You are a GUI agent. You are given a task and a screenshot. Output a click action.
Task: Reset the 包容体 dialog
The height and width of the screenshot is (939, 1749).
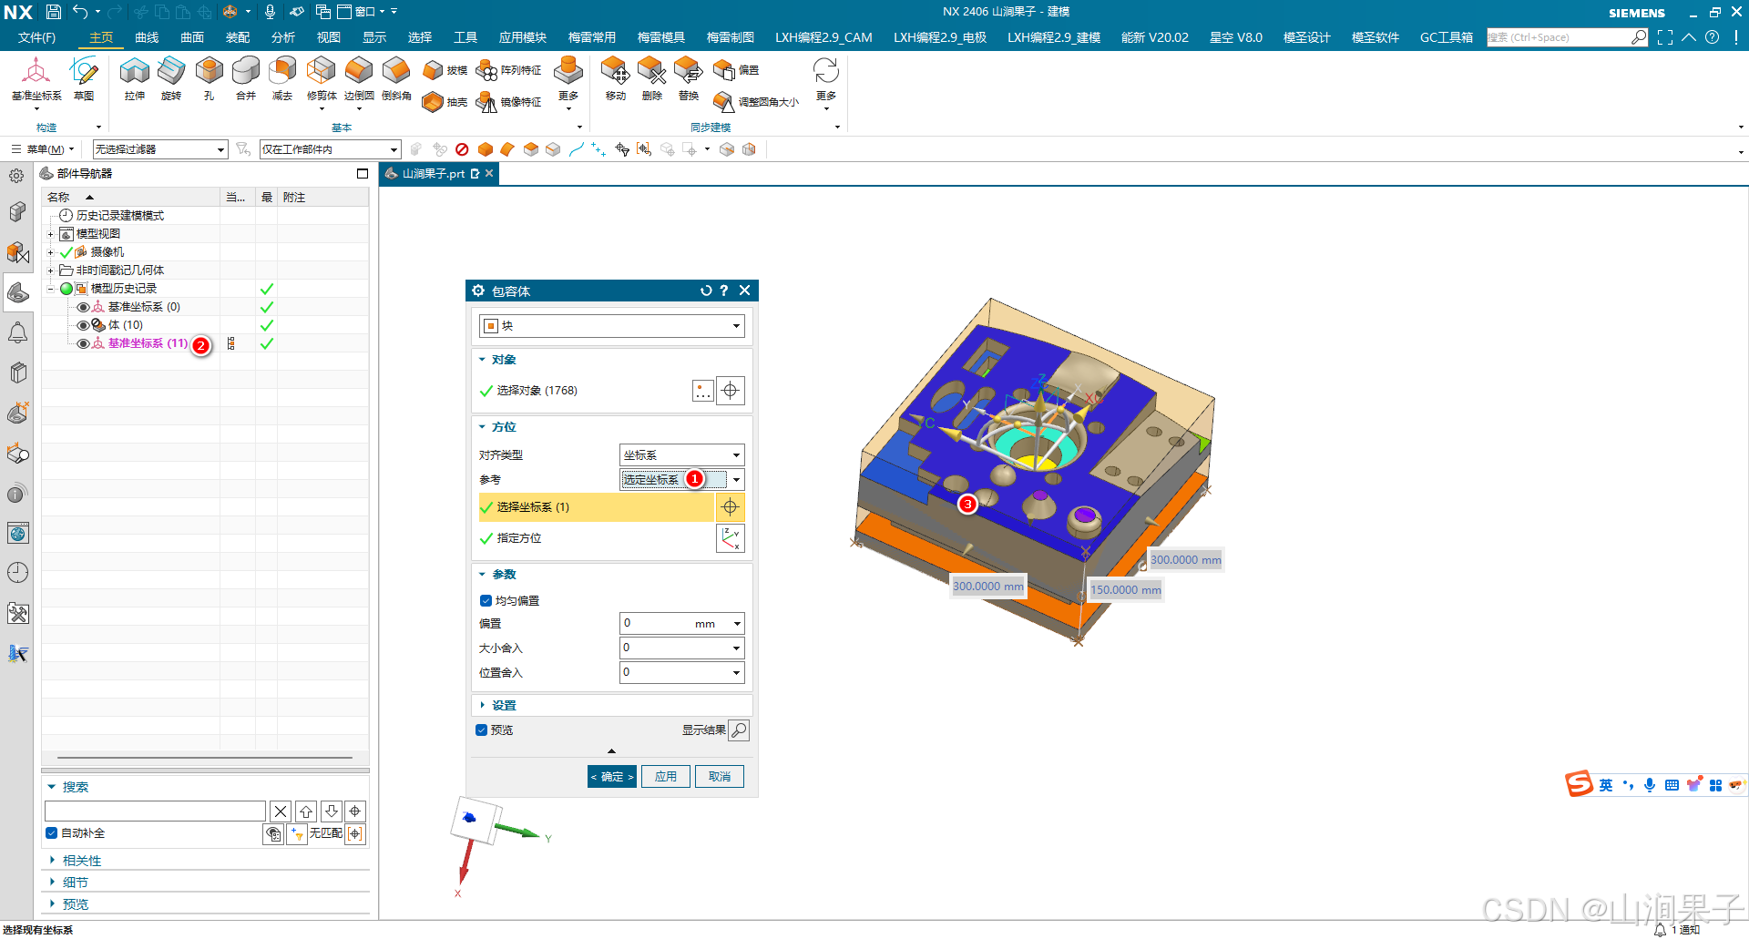705,291
